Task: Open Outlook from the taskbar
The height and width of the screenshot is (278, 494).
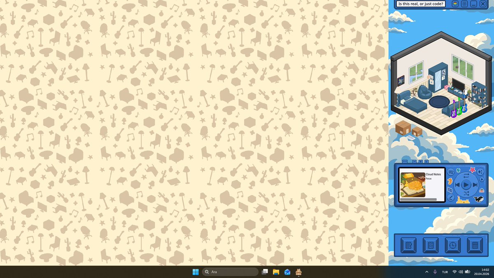Action: (287, 272)
